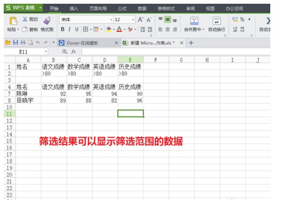Expand quick access toolbar dropdown
The image size is (282, 200).
[x=53, y=43]
